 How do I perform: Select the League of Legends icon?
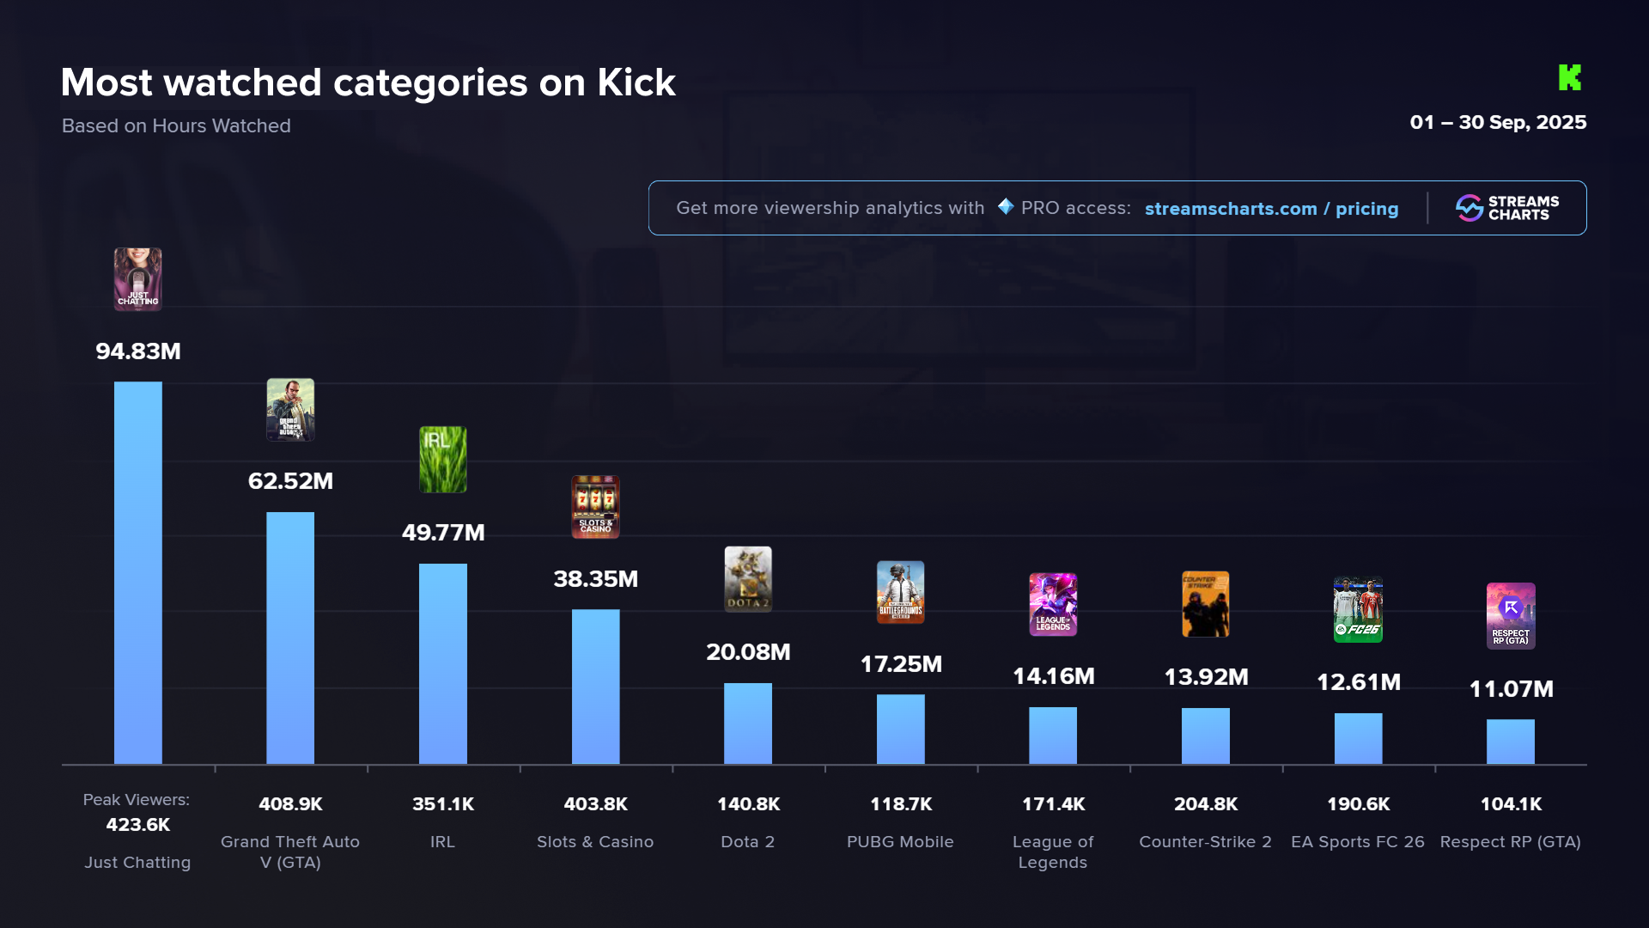[1053, 604]
